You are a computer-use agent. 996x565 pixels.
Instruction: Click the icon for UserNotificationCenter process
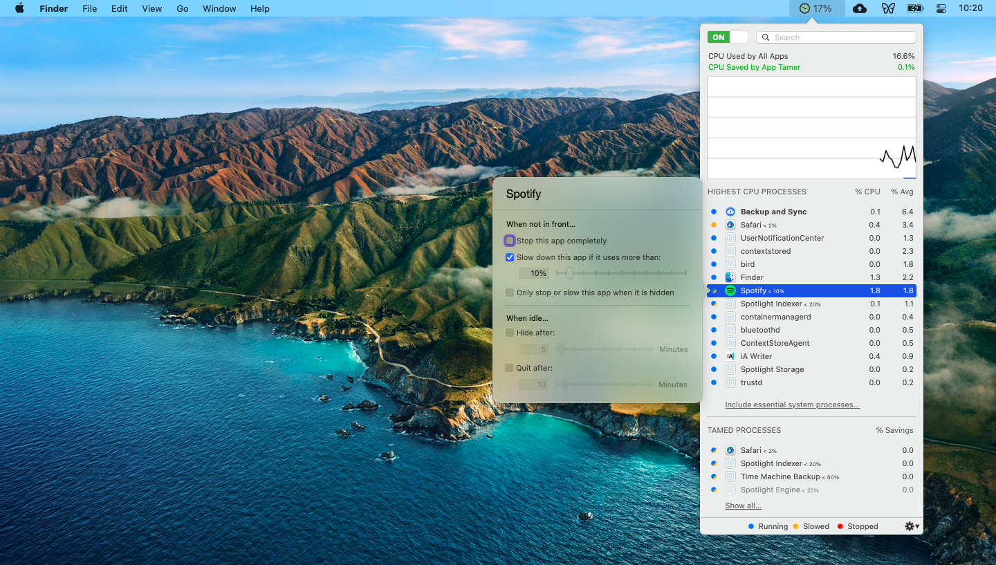point(730,238)
